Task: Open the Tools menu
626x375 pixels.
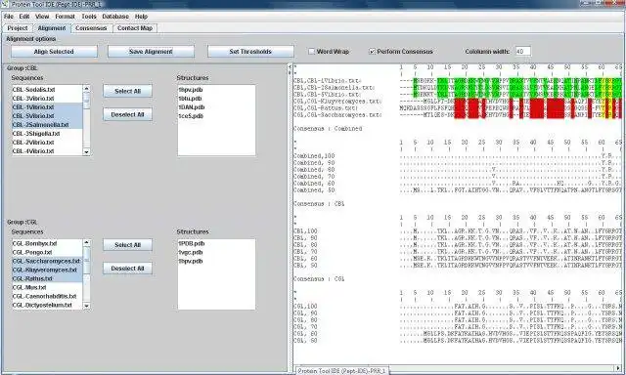Action: (x=89, y=17)
